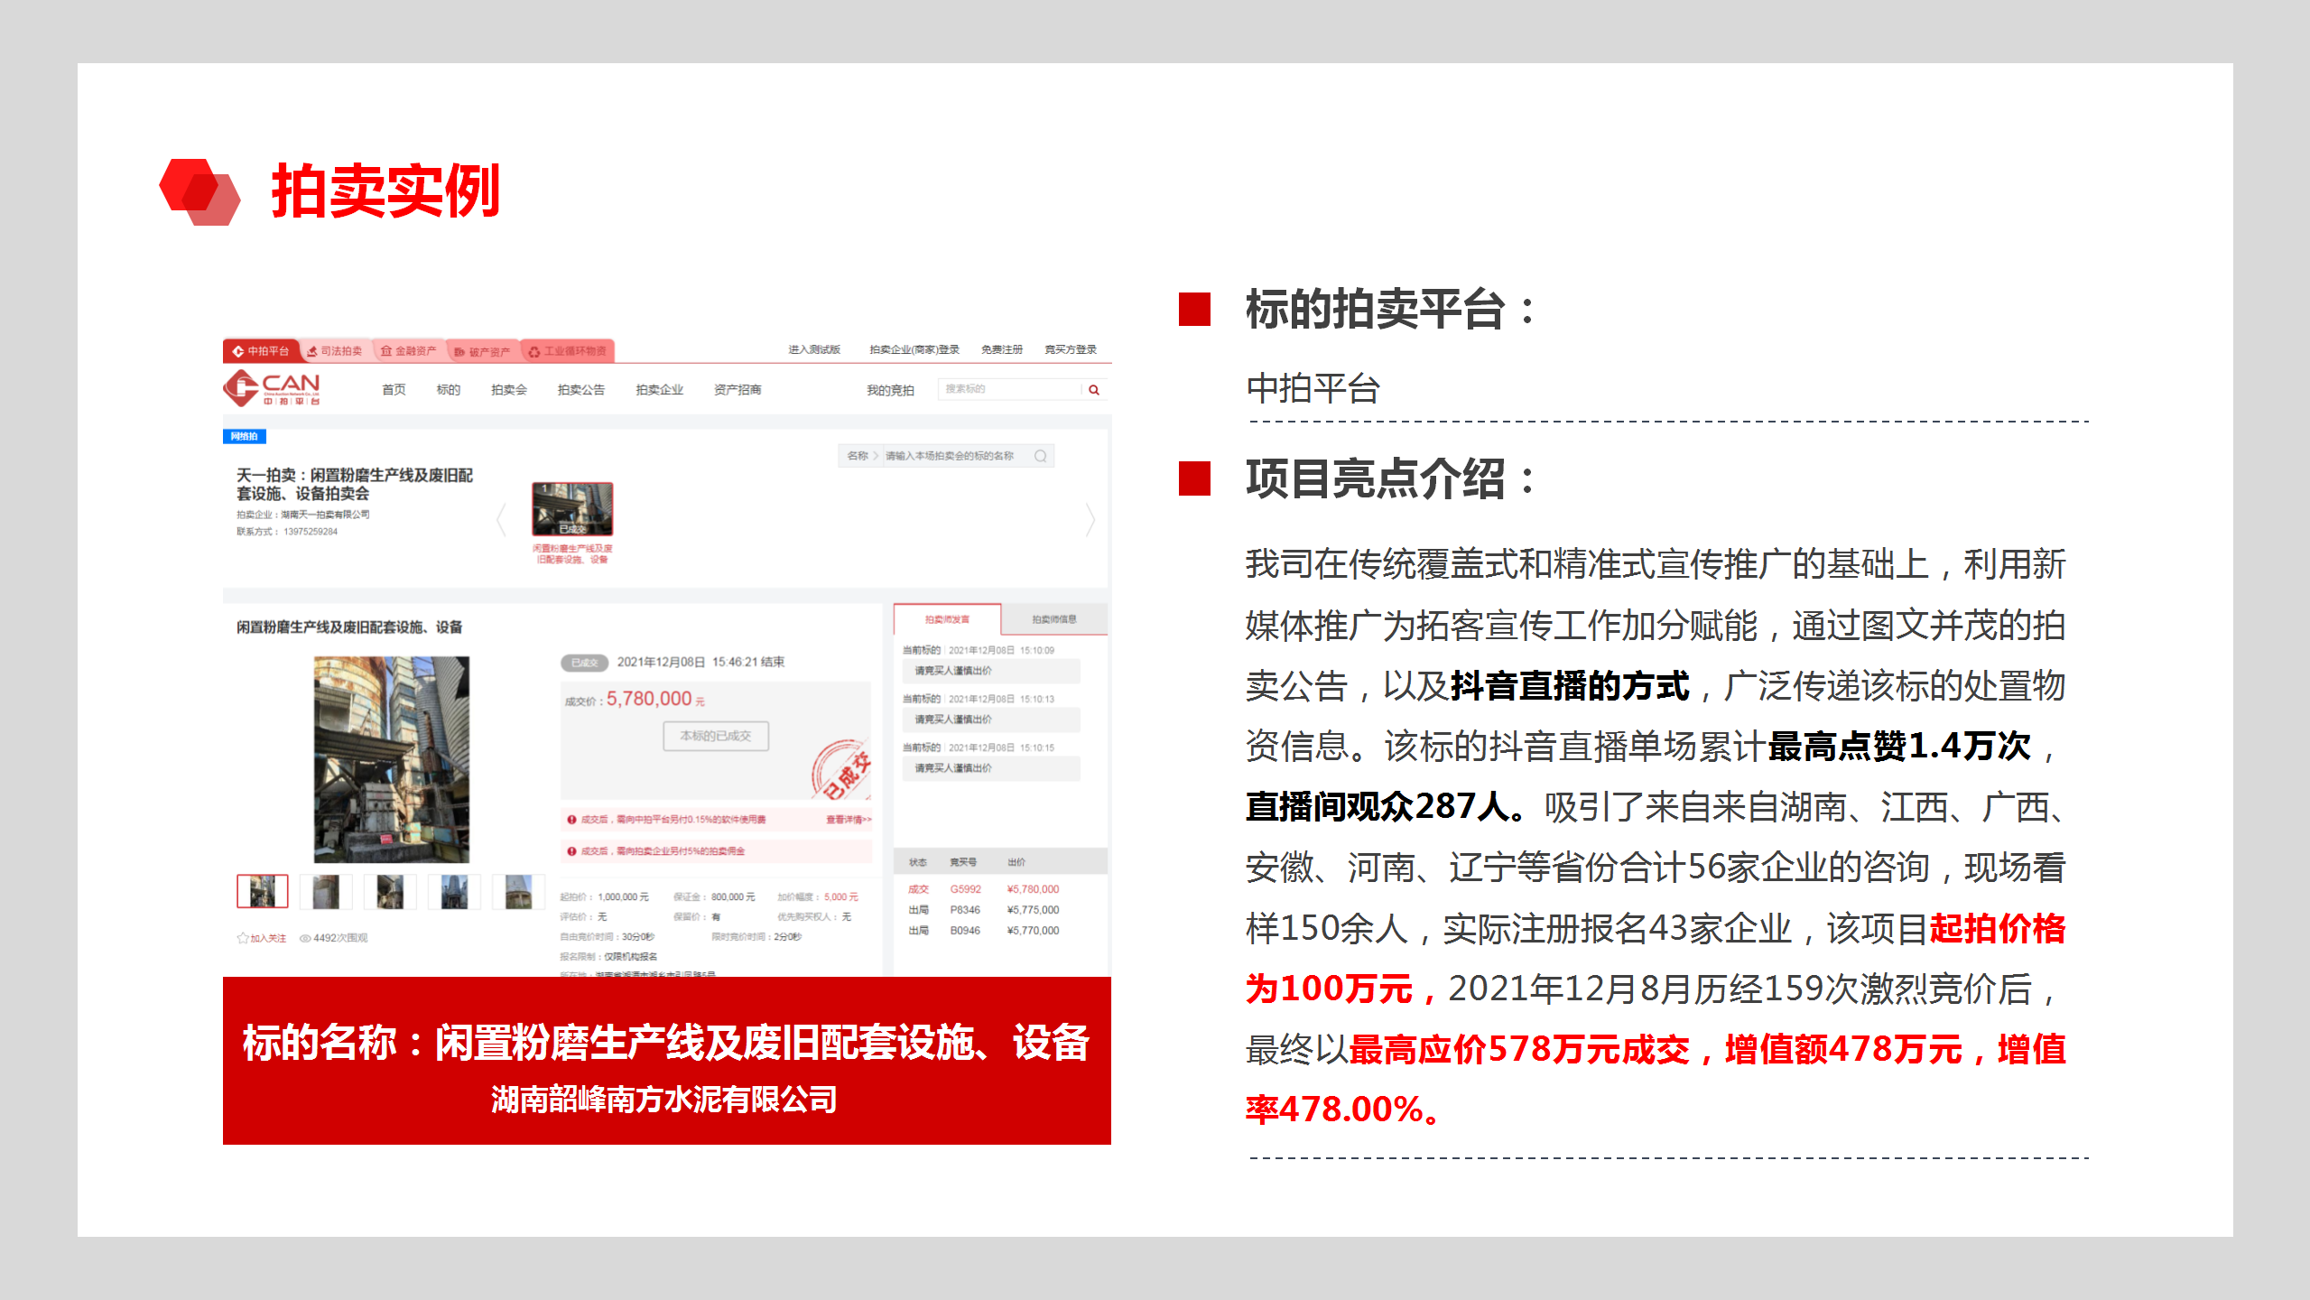Viewport: 2310px width, 1300px height.
Task: Click the 本标的已成交 button
Action: pos(716,736)
